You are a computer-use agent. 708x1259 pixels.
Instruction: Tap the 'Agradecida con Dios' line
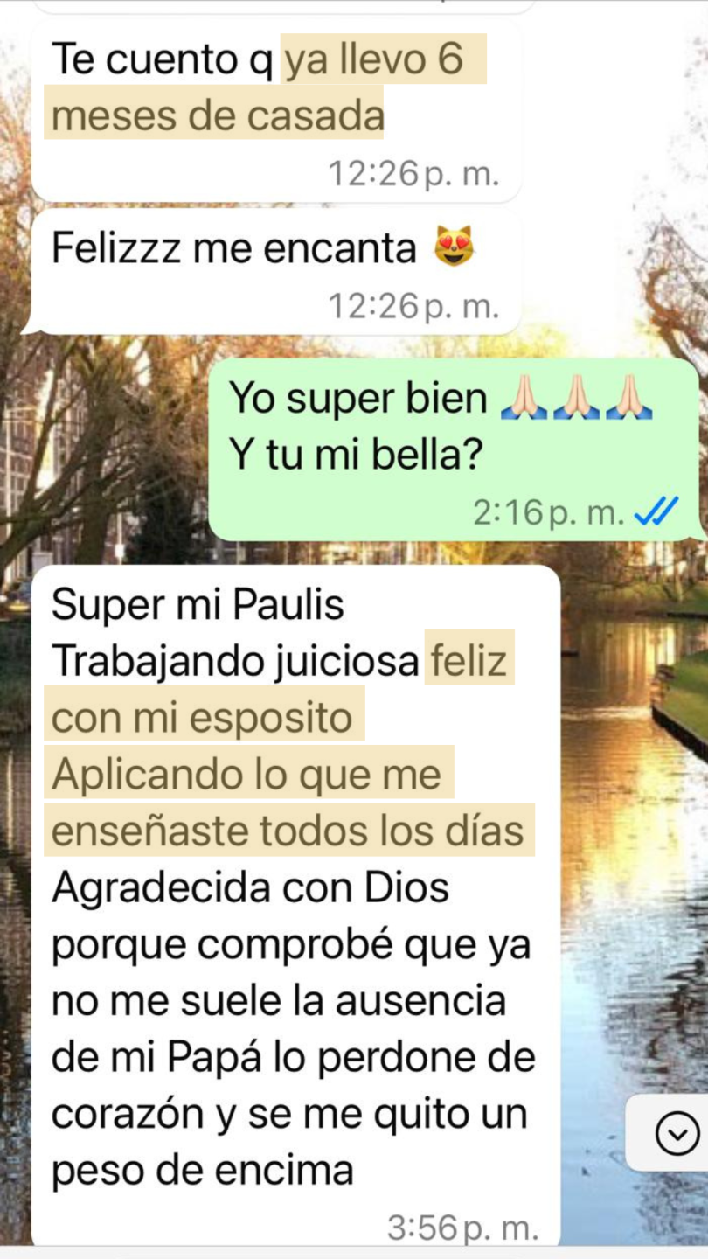[x=250, y=887]
